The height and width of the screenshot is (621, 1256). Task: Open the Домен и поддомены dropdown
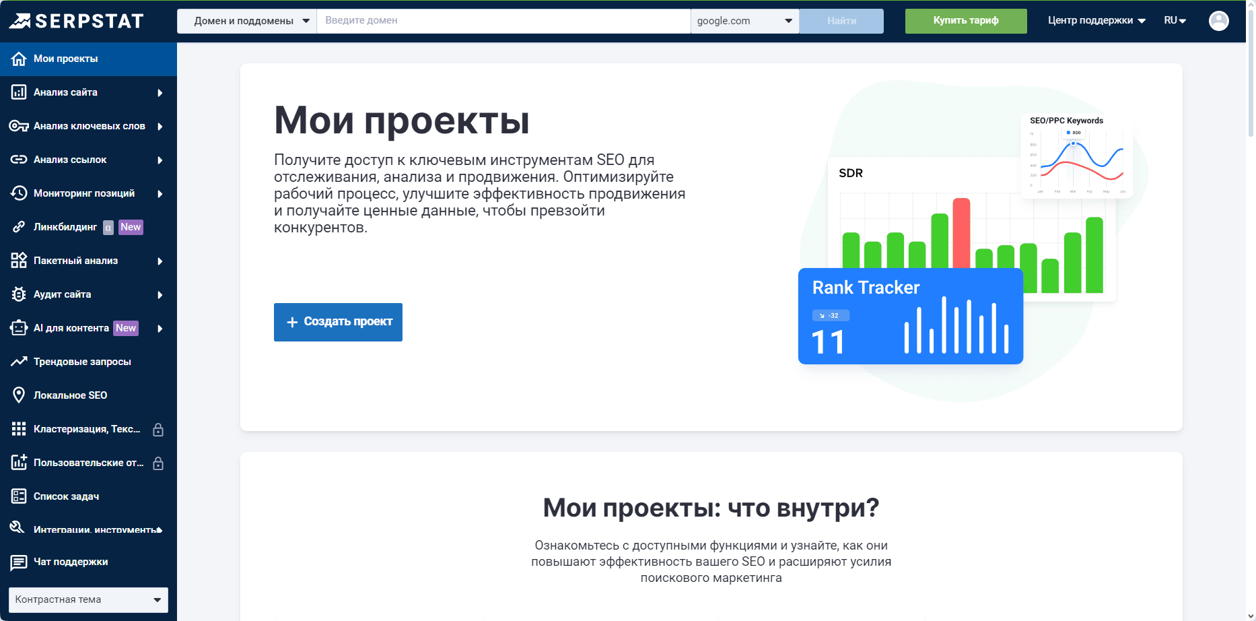point(246,21)
